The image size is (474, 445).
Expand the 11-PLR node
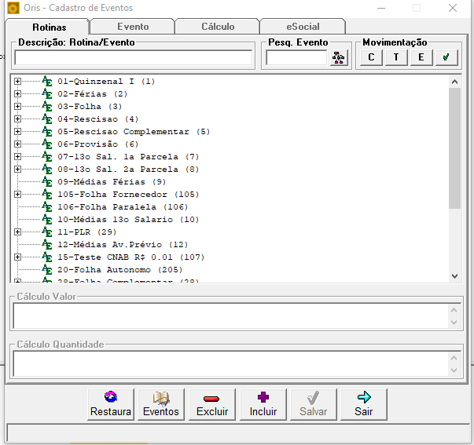(17, 232)
